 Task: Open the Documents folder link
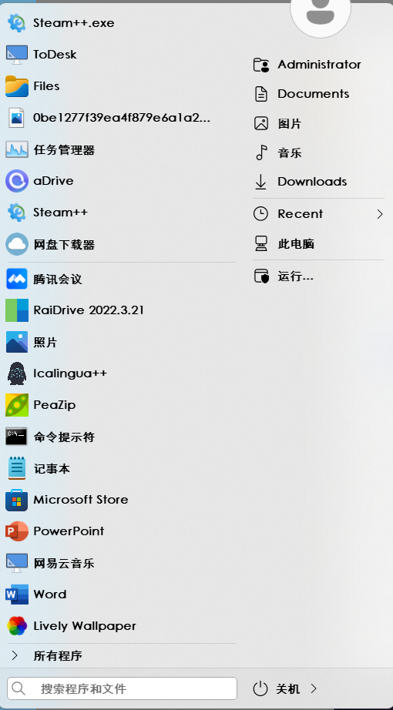[x=318, y=94]
